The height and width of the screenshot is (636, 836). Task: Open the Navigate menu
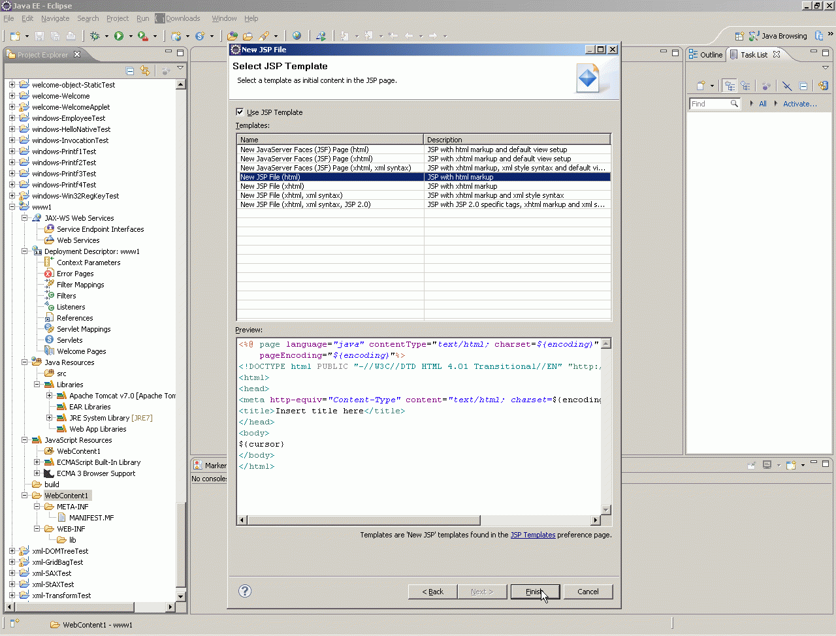[x=55, y=18]
